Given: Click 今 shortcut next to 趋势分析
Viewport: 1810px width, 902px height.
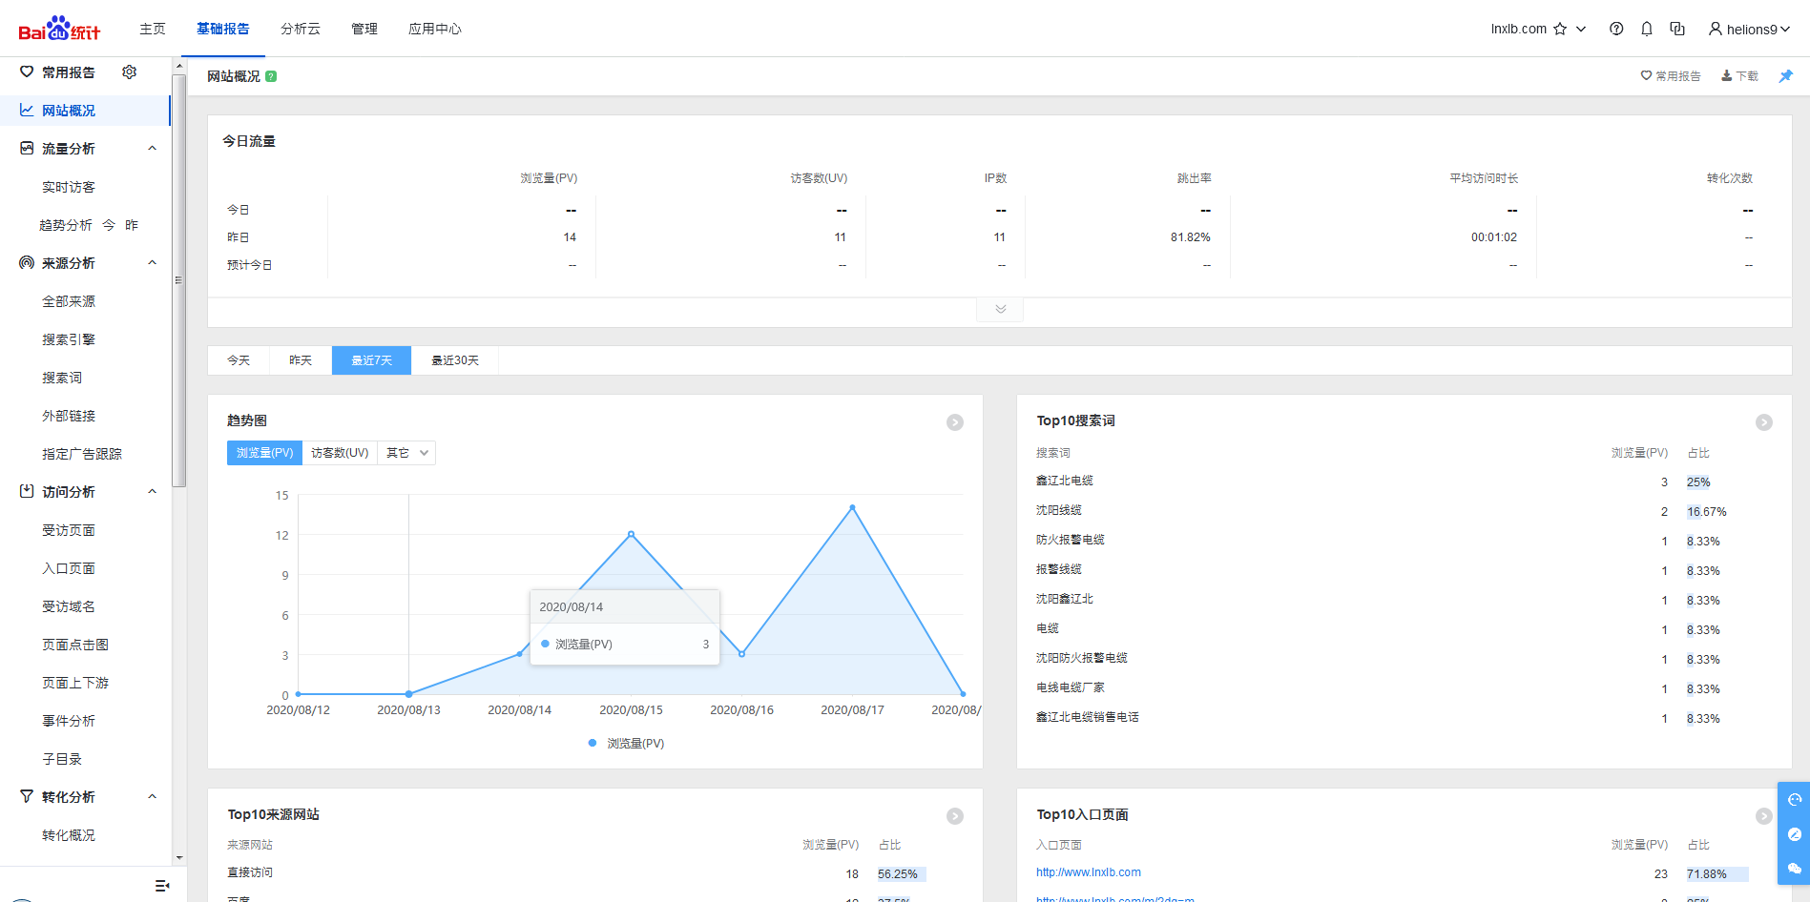Looking at the screenshot, I should click(109, 225).
